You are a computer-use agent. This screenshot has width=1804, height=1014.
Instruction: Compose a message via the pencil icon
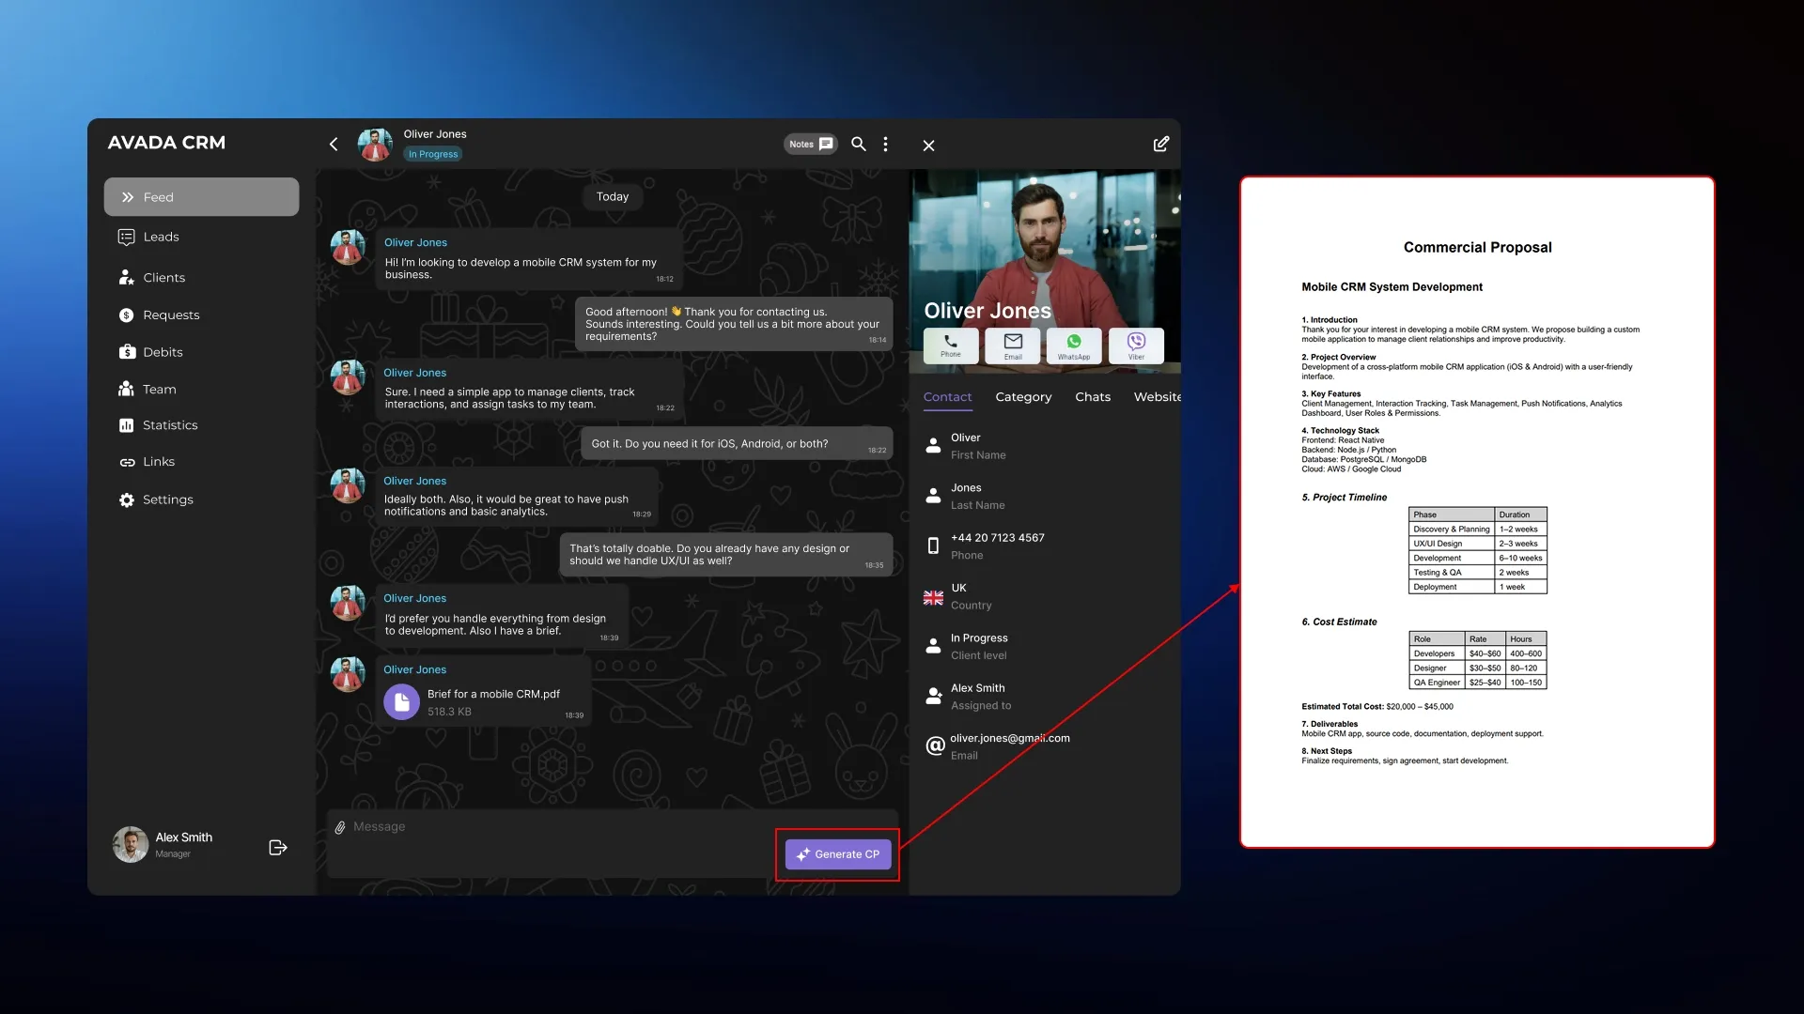pyautogui.click(x=1160, y=144)
